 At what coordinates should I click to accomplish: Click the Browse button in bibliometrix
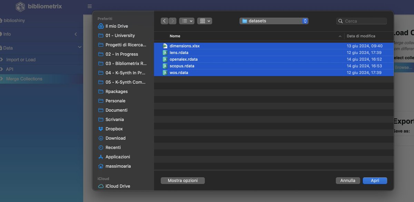click(403, 67)
